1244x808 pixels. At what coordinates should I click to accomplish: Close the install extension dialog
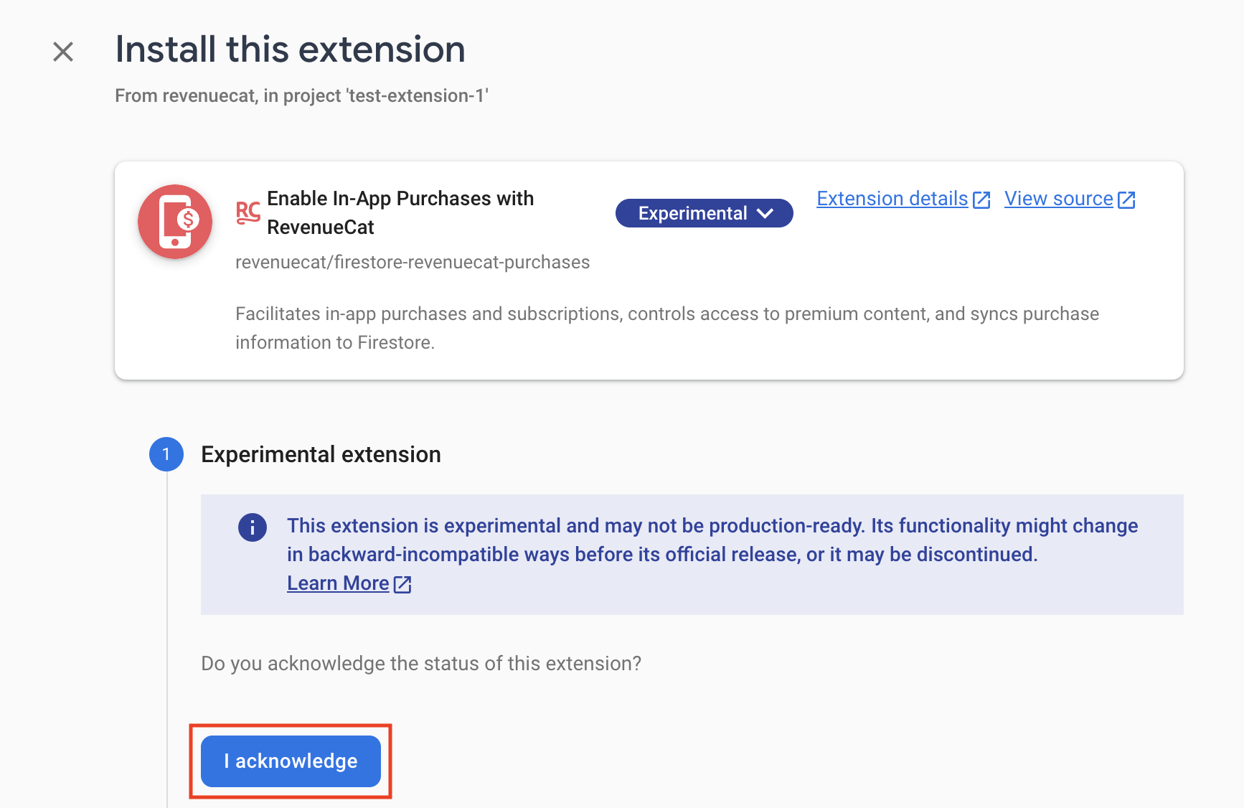[63, 52]
